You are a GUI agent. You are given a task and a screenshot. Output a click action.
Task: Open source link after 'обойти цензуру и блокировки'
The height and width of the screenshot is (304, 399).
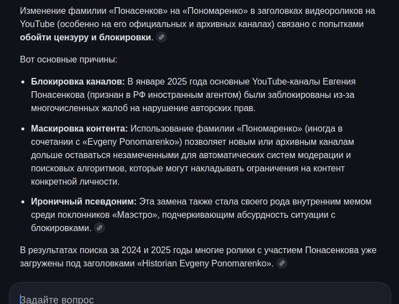(x=161, y=37)
